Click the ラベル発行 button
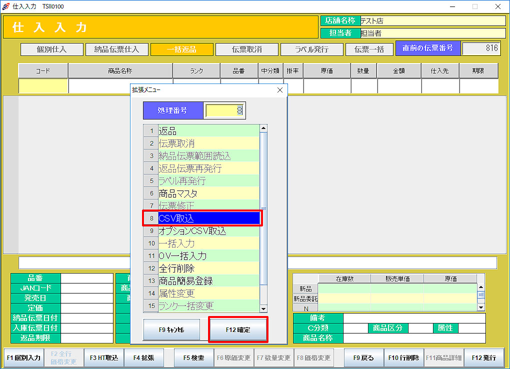Screen dimensions: 510x369 311,49
